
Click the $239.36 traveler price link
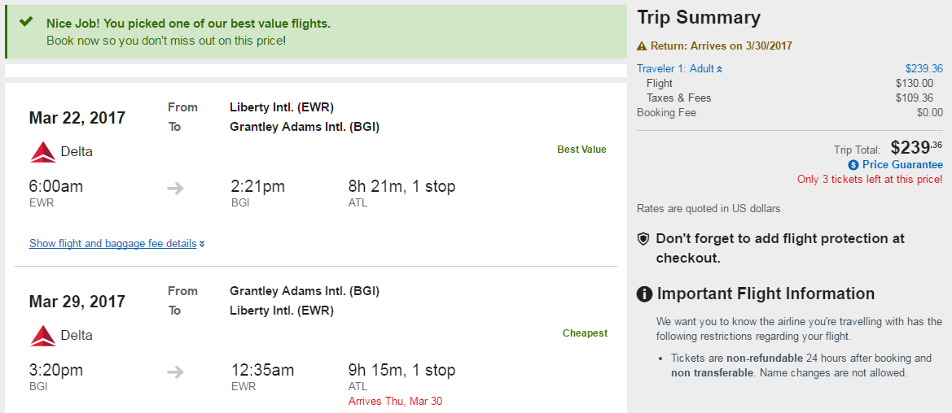tap(923, 69)
